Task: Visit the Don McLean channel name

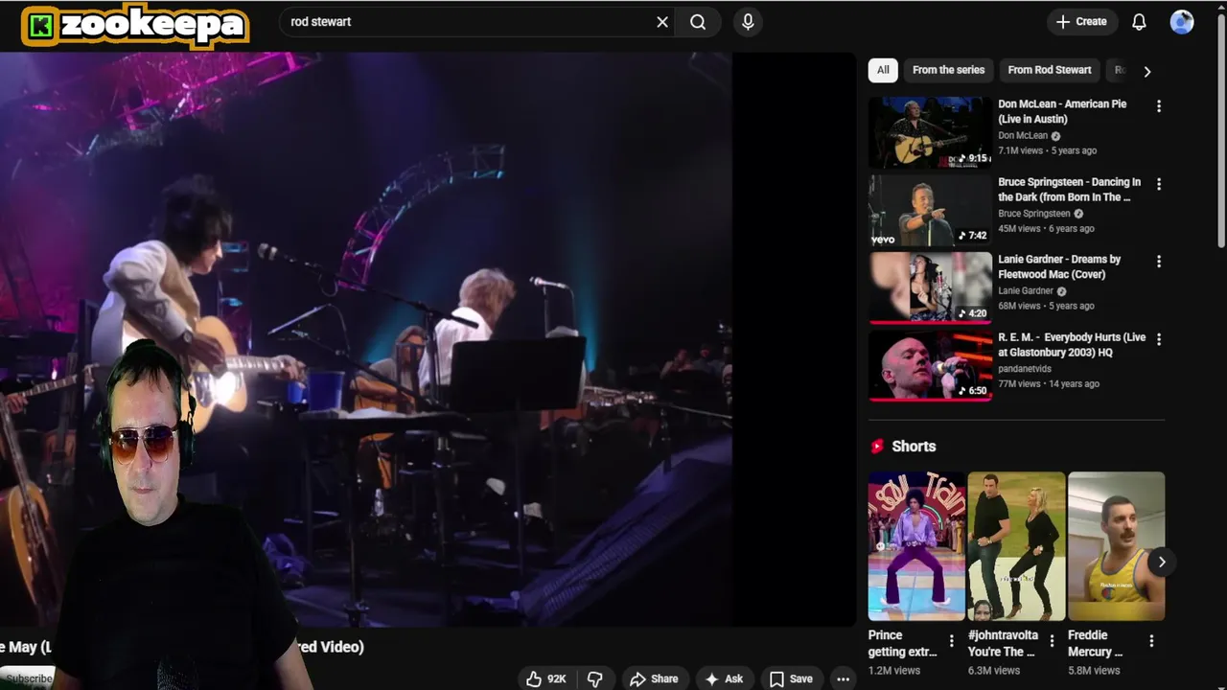Action: click(1023, 135)
